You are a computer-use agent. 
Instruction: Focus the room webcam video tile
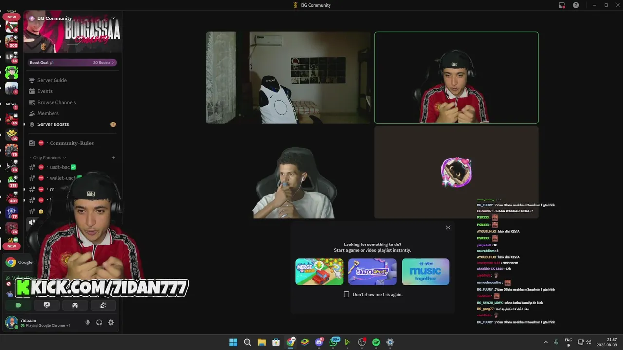(x=289, y=78)
